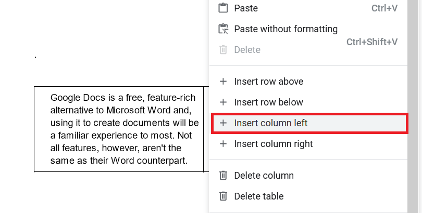The image size is (422, 213).
Task: Click the greyed-out Delete menu entry
Action: coord(247,50)
